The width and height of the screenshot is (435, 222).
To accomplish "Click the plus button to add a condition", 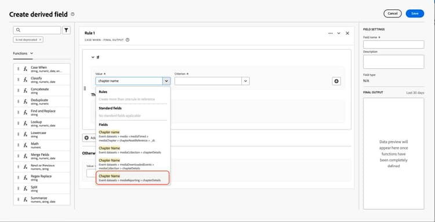I will [336, 82].
